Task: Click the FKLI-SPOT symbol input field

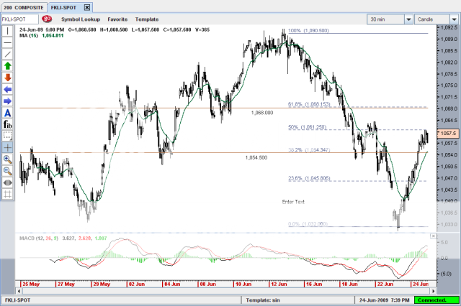Action: pos(19,19)
